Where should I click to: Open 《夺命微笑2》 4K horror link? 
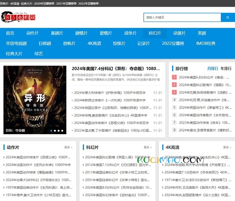[197, 172]
